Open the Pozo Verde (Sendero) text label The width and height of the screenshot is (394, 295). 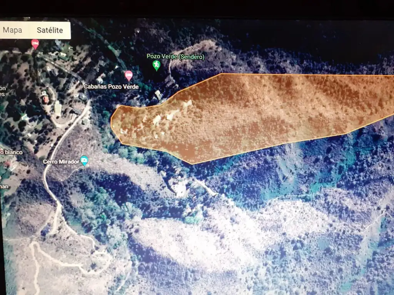click(175, 56)
